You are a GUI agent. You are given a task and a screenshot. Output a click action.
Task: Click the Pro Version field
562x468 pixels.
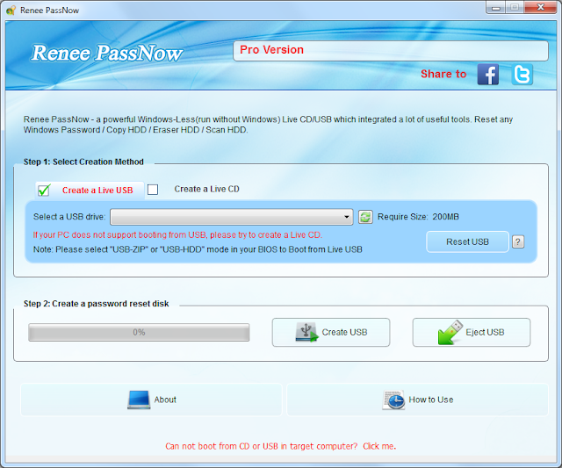391,51
